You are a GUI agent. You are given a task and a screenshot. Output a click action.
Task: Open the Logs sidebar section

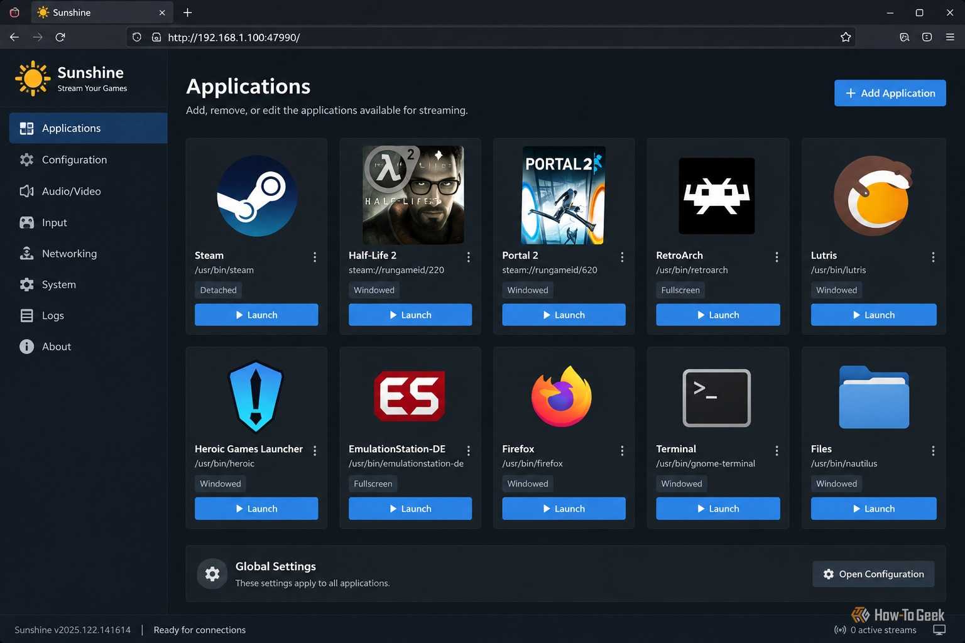[88, 315]
